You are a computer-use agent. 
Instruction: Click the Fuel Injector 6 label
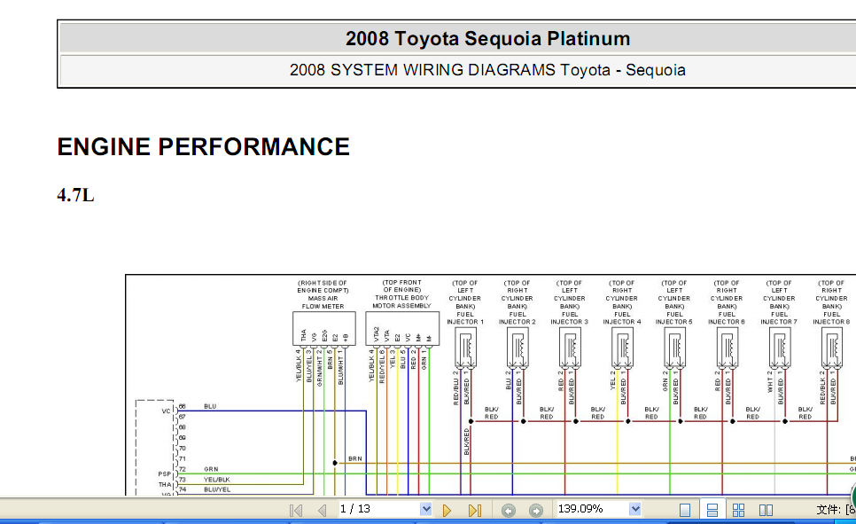pyautogui.click(x=726, y=302)
